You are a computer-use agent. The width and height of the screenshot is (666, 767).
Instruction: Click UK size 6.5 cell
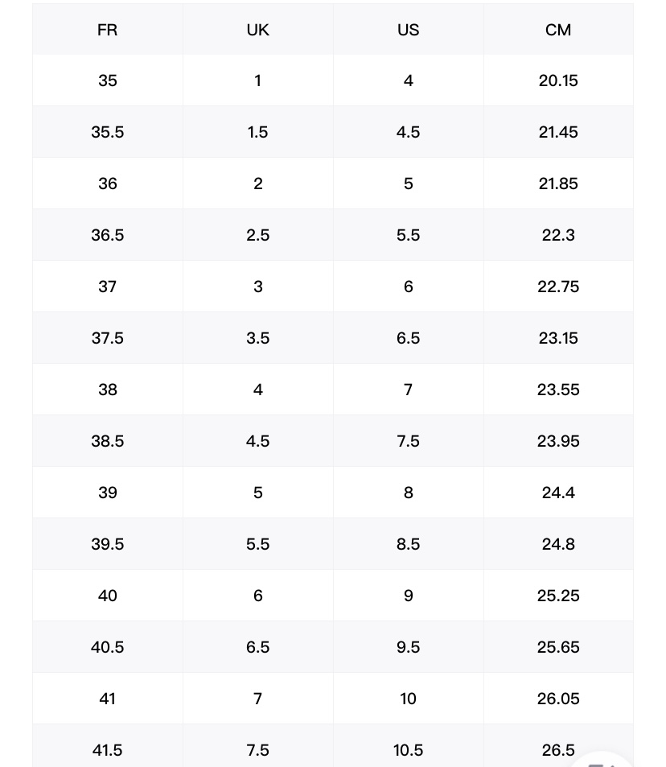[x=257, y=647]
